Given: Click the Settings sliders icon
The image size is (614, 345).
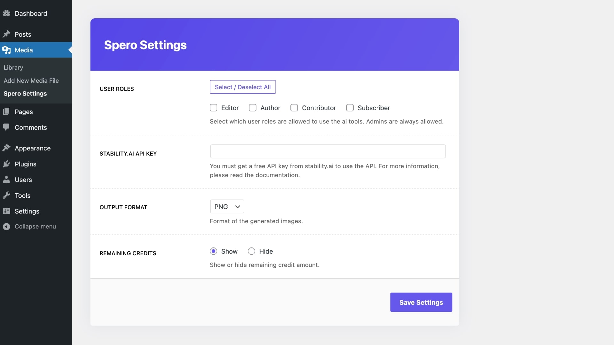Looking at the screenshot, I should tap(6, 211).
